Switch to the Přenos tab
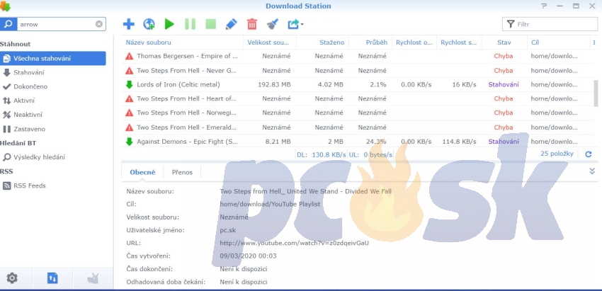 [x=182, y=171]
